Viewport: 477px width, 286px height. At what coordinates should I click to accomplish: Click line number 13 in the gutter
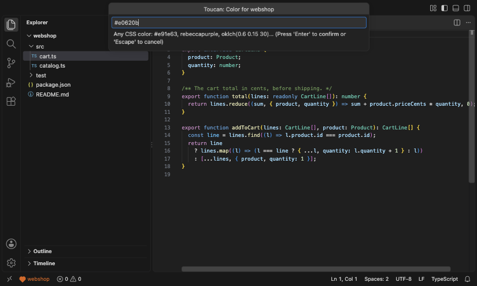[167, 128]
